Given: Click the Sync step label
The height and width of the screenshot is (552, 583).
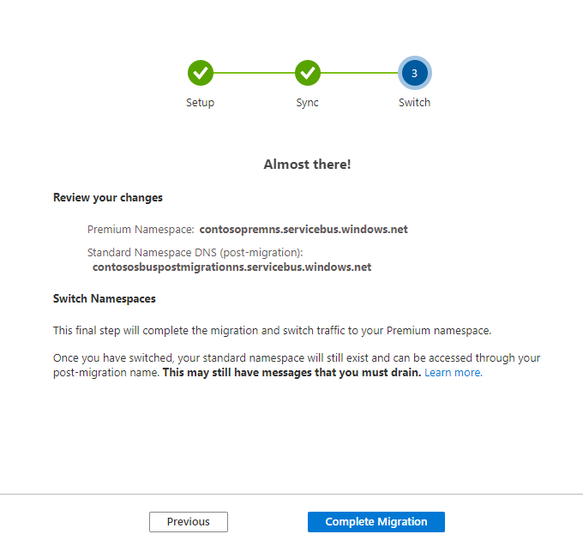Looking at the screenshot, I should tap(307, 103).
